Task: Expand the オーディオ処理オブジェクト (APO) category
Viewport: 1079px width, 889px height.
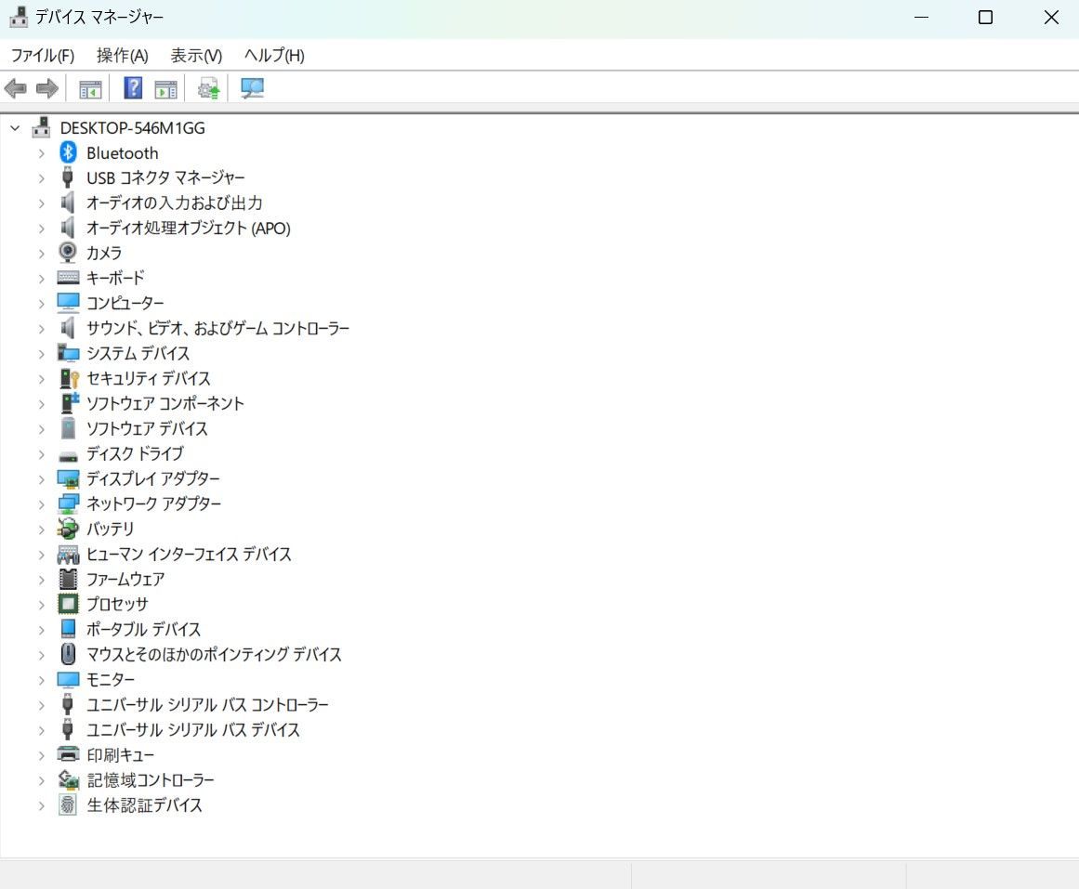Action: click(41, 229)
